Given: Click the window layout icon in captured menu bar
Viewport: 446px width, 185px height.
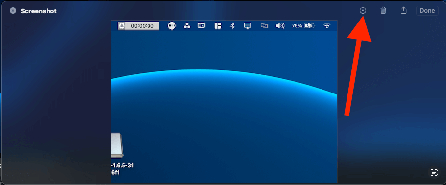Looking at the screenshot, I should point(201,25).
